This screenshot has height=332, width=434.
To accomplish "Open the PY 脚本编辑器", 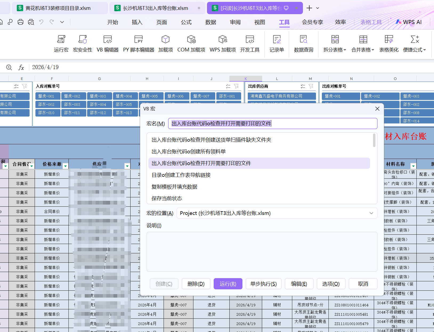I will click(x=139, y=44).
